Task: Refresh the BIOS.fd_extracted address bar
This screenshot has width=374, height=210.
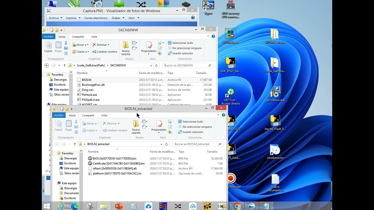Action: [167, 144]
